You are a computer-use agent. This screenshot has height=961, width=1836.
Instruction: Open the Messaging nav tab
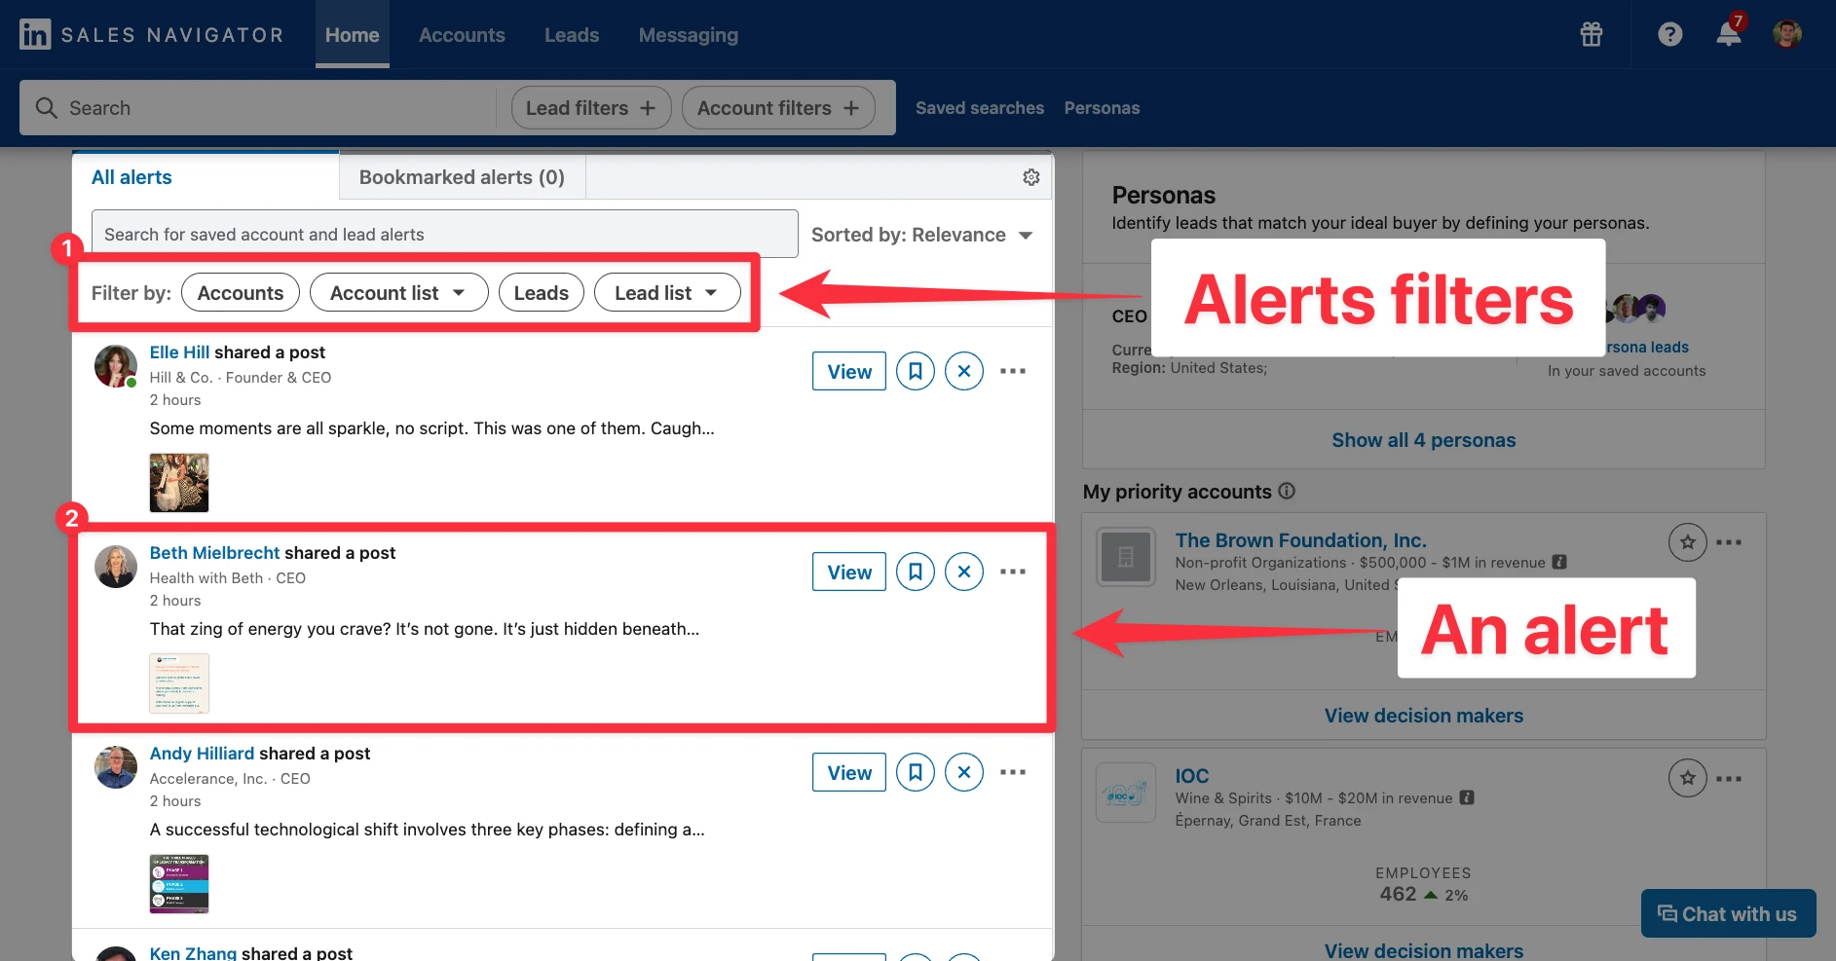coord(689,35)
